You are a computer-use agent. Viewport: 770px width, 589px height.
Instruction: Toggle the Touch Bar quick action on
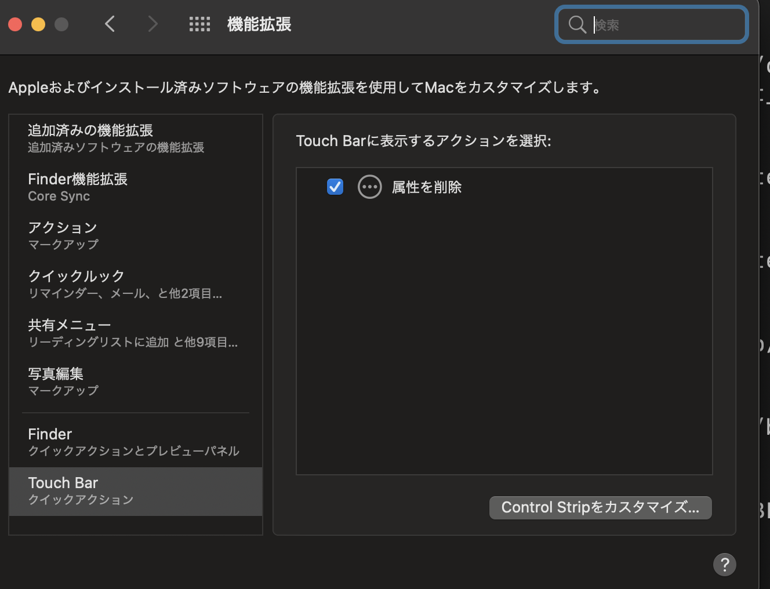pyautogui.click(x=335, y=187)
